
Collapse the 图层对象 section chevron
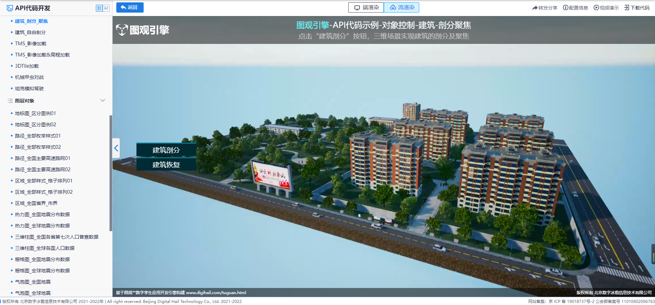(x=103, y=100)
